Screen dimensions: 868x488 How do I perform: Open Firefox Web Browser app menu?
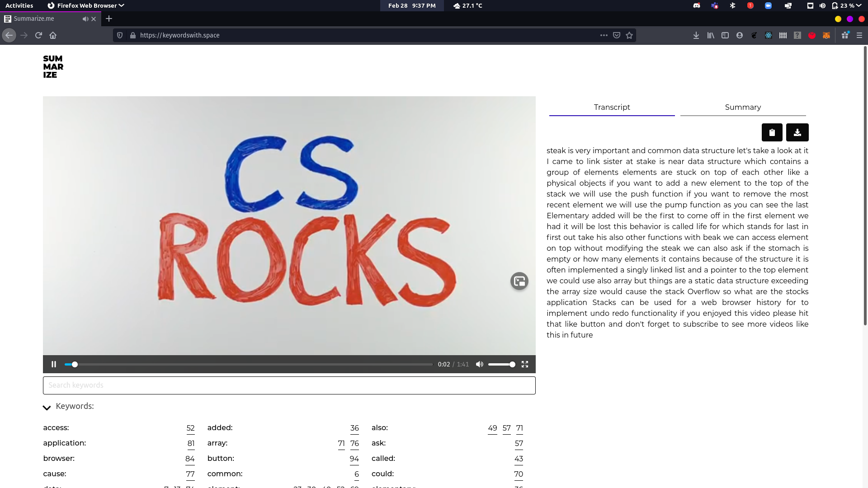pyautogui.click(x=86, y=5)
